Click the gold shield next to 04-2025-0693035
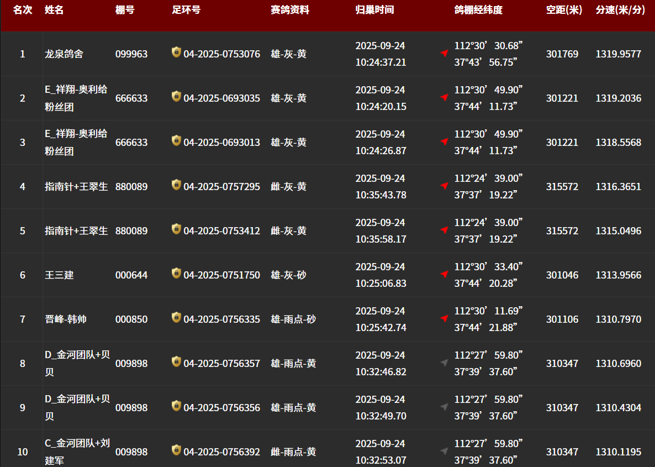 [x=176, y=97]
